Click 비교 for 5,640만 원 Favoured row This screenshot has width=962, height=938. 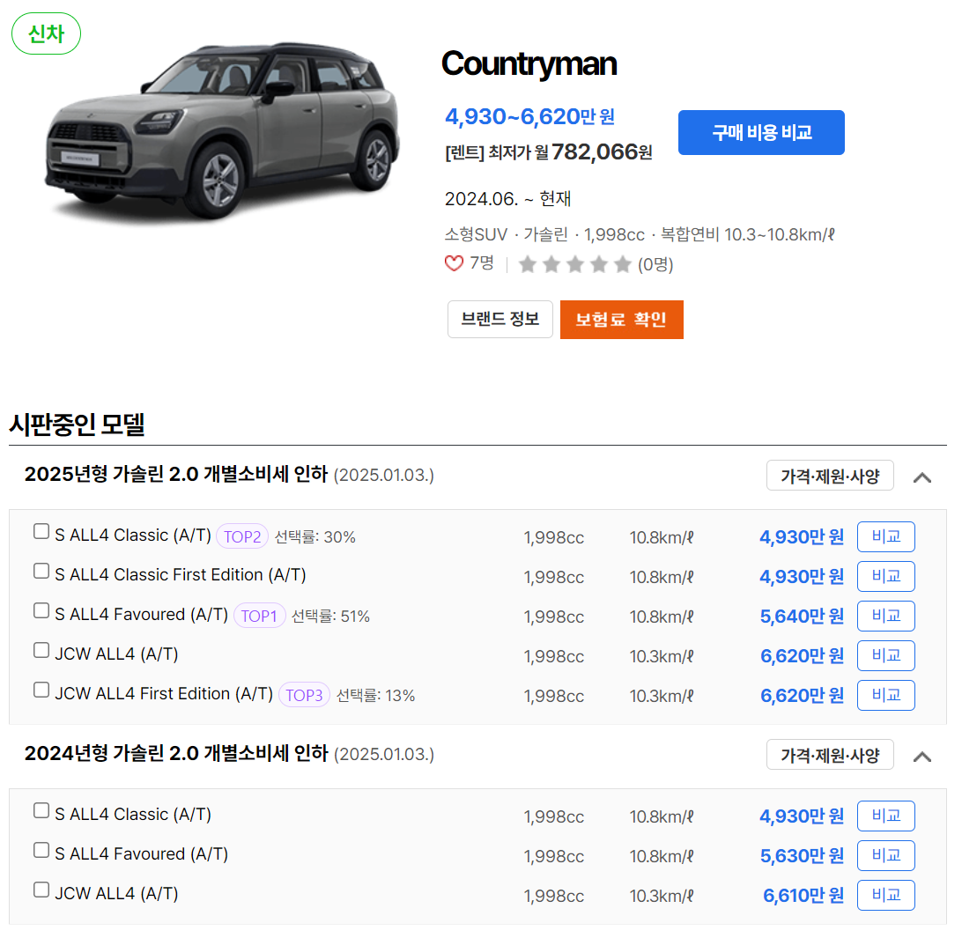(x=885, y=616)
